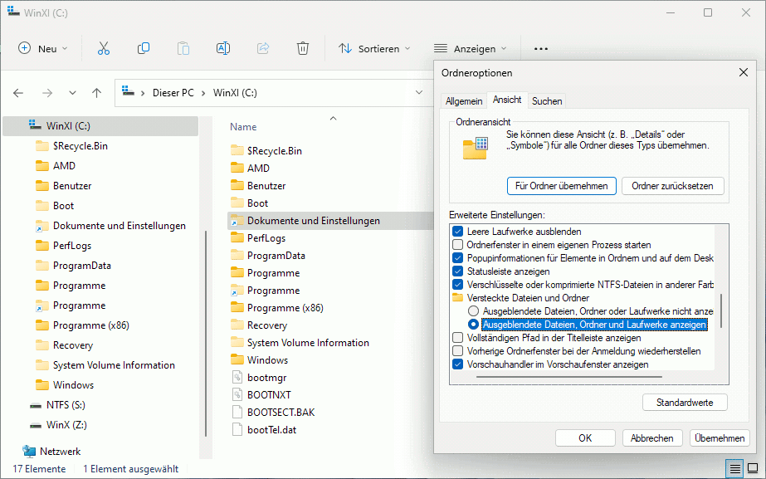The height and width of the screenshot is (479, 766).
Task: Switch to the Ansicht tab
Action: pos(507,100)
